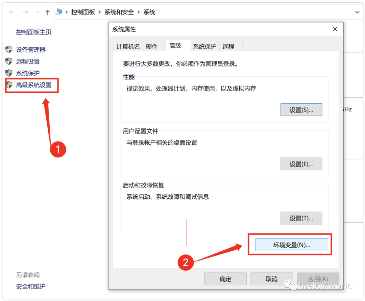Go up one folder level
This screenshot has height=301, width=365.
pos(47,12)
